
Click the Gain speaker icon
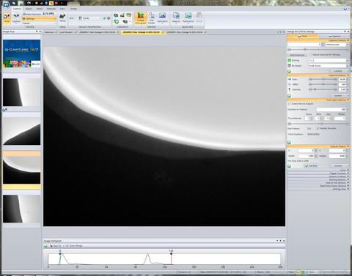click(290, 79)
